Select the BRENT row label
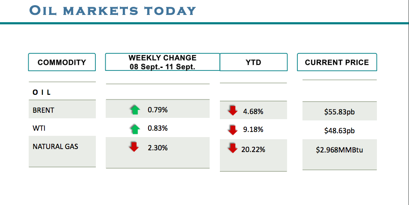 [x=44, y=110]
